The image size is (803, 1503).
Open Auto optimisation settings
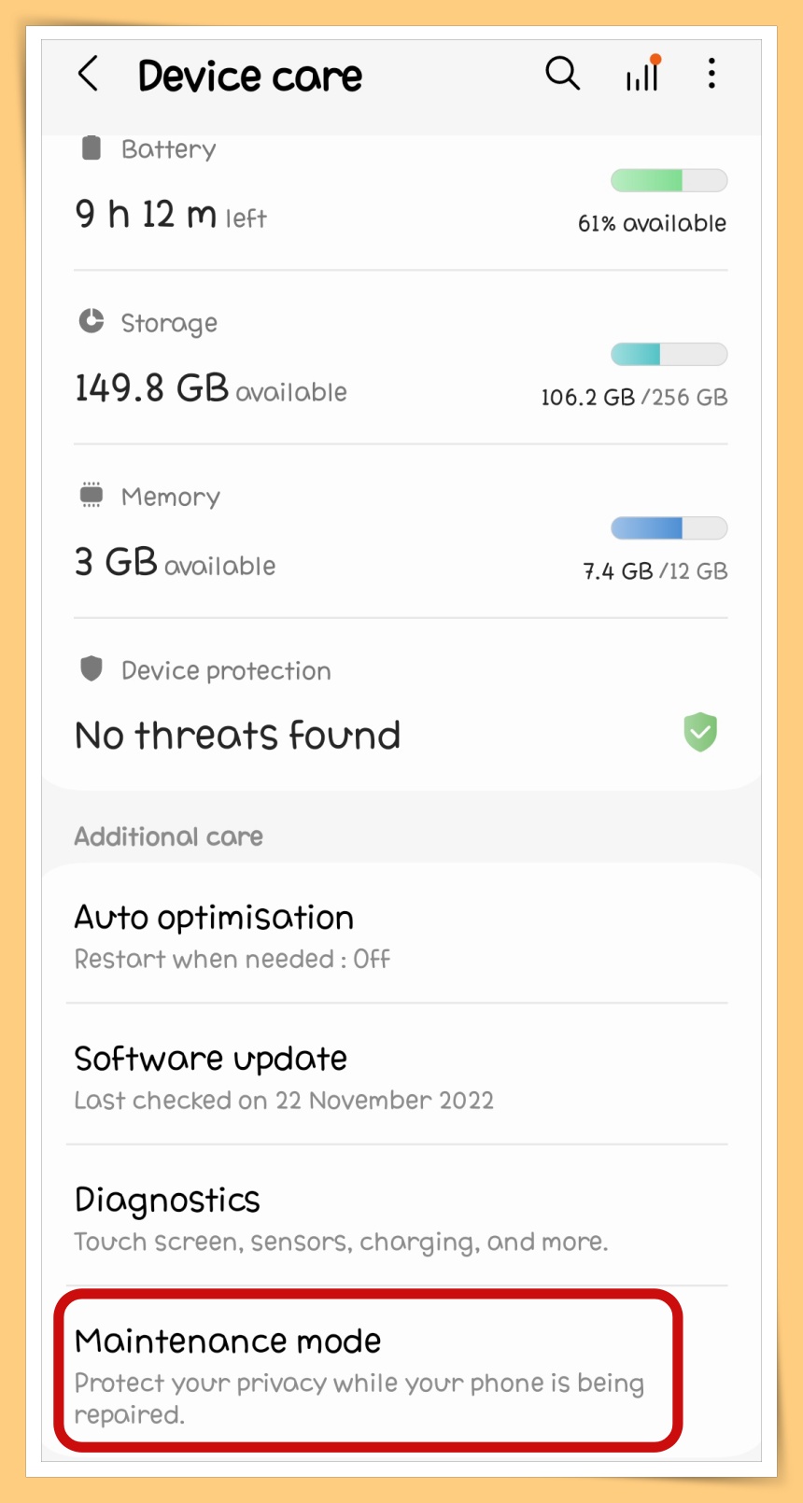click(401, 935)
